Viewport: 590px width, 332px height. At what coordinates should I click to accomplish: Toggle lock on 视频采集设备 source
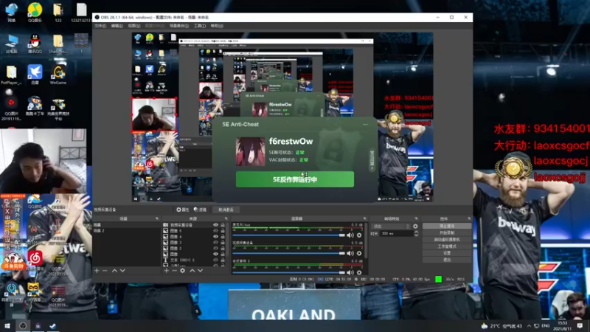tap(223, 225)
